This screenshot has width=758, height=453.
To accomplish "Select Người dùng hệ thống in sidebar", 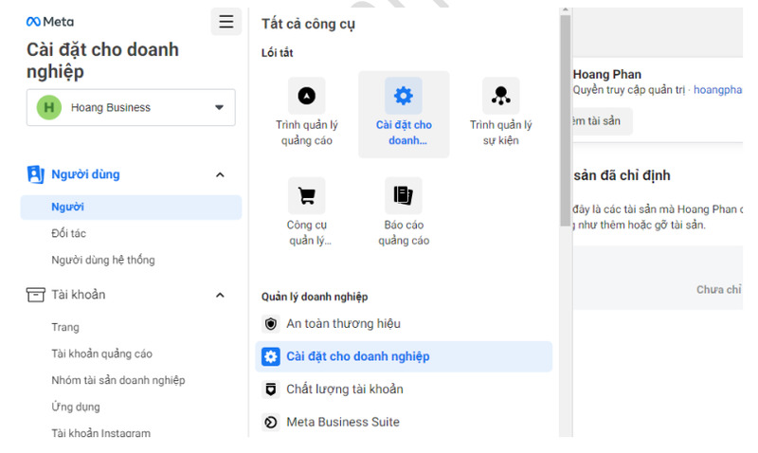I will pyautogui.click(x=103, y=260).
